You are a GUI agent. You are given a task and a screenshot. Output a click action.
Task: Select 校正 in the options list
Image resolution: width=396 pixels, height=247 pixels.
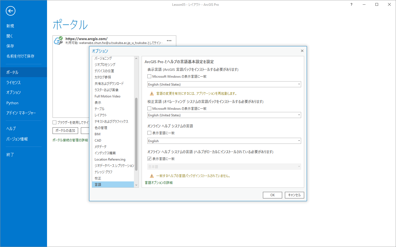pyautogui.click(x=113, y=178)
